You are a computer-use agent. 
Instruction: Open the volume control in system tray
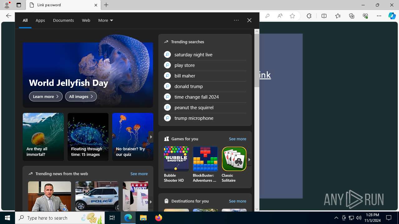point(359,218)
